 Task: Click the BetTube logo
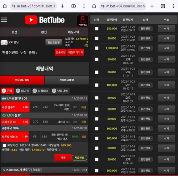44,20
